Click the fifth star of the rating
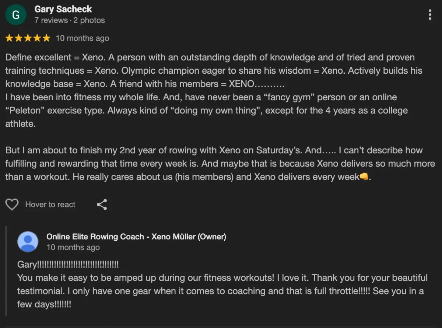442x328 pixels. [46, 38]
